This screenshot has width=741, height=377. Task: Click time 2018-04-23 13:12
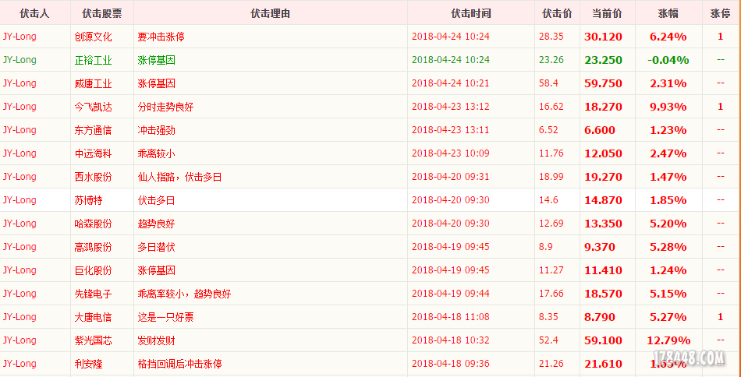(x=451, y=107)
